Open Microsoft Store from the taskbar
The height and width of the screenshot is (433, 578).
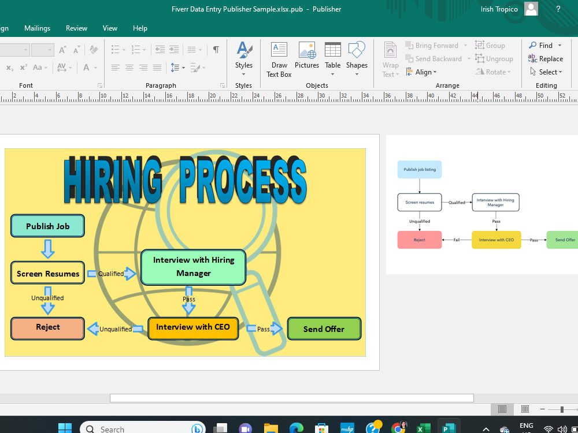click(321, 428)
